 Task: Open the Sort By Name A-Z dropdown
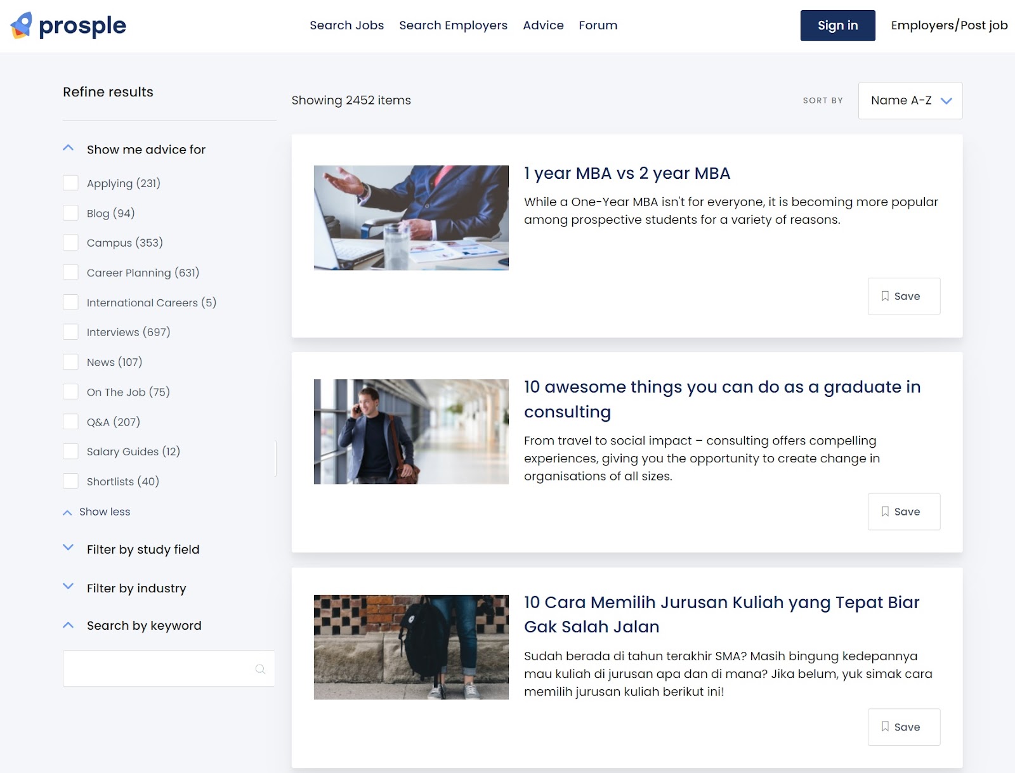pyautogui.click(x=910, y=101)
